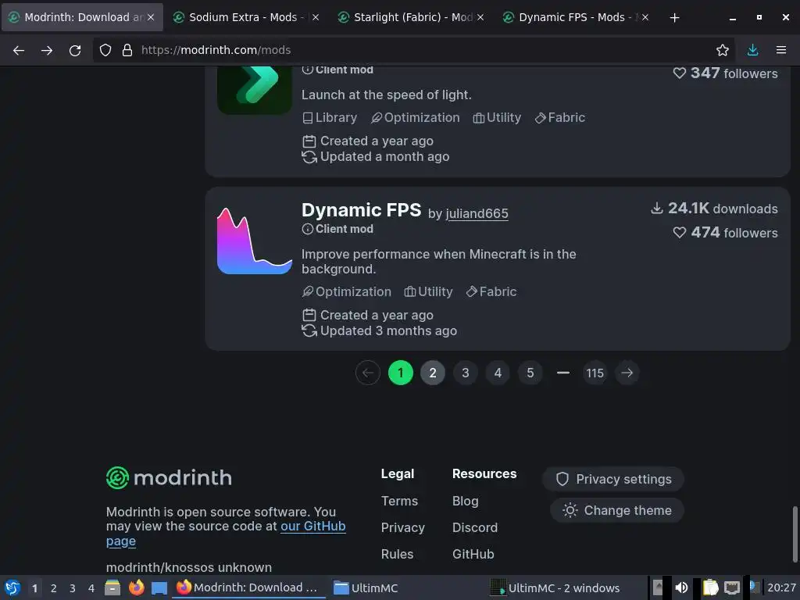Click the browser forward arrow
Viewport: 800px width, 600px height.
click(47, 50)
